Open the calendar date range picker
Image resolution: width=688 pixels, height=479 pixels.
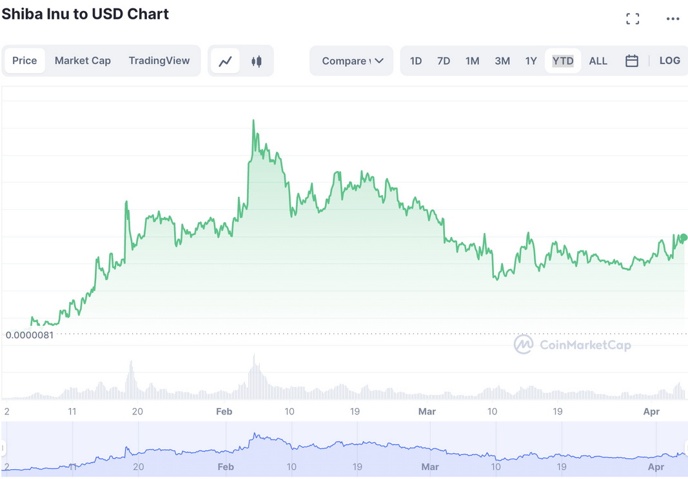click(x=632, y=61)
